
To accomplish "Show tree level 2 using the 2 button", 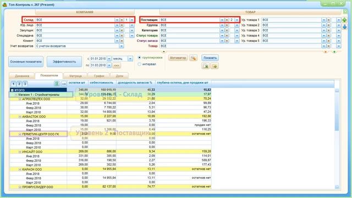I will click(19, 84).
